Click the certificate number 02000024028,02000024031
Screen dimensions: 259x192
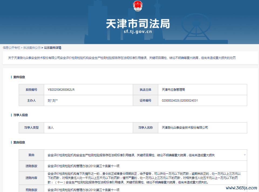click(x=180, y=101)
